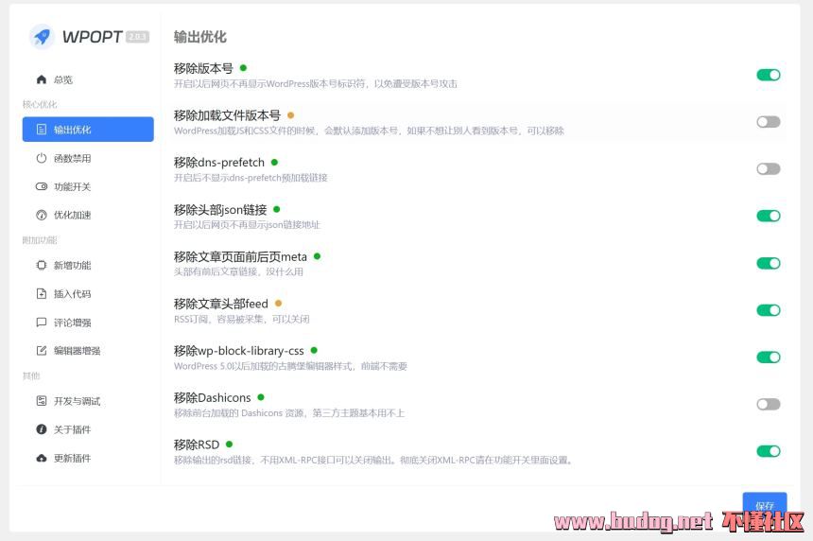Click the switch icon beside 功能开关
The image size is (813, 541).
pos(42,186)
